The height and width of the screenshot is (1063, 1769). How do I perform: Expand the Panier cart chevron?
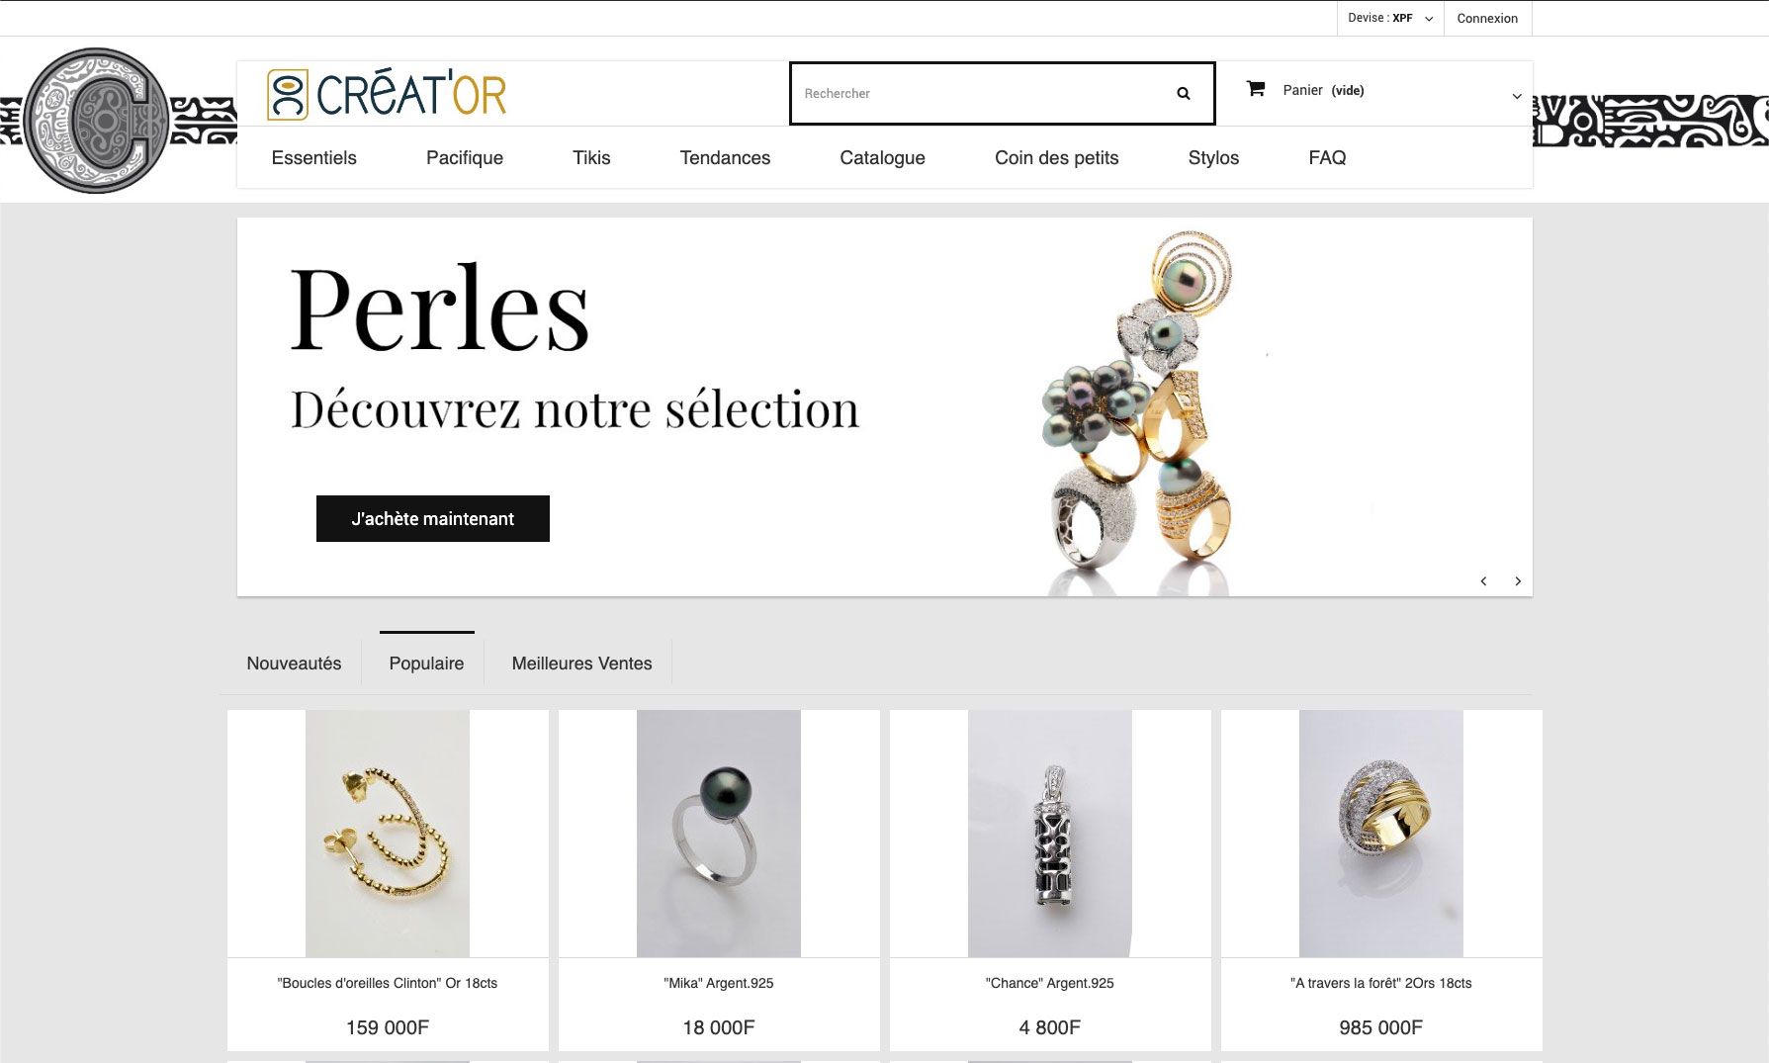pos(1517,97)
